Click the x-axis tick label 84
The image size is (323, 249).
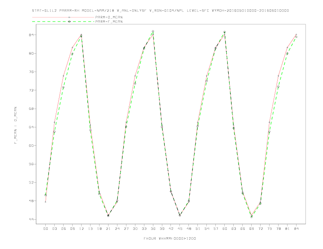coord(296,229)
